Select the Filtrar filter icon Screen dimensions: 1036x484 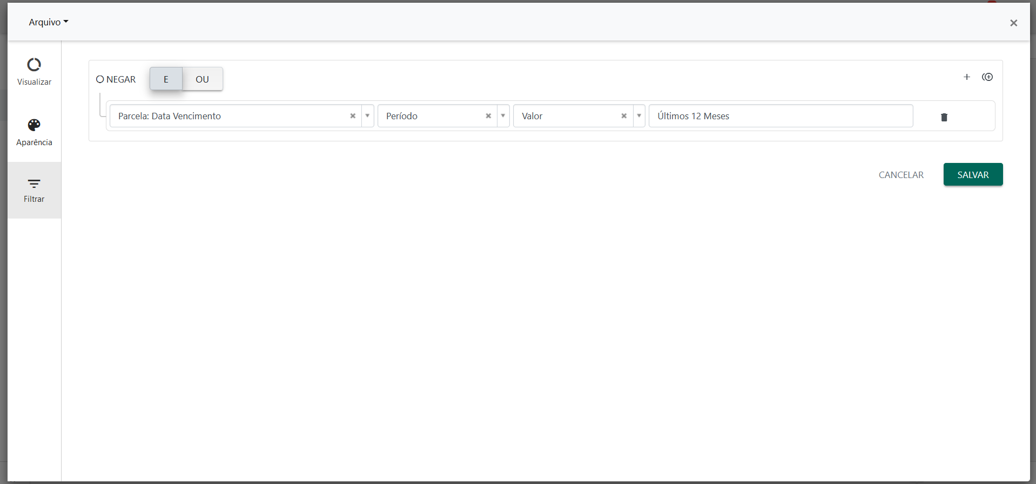click(34, 183)
